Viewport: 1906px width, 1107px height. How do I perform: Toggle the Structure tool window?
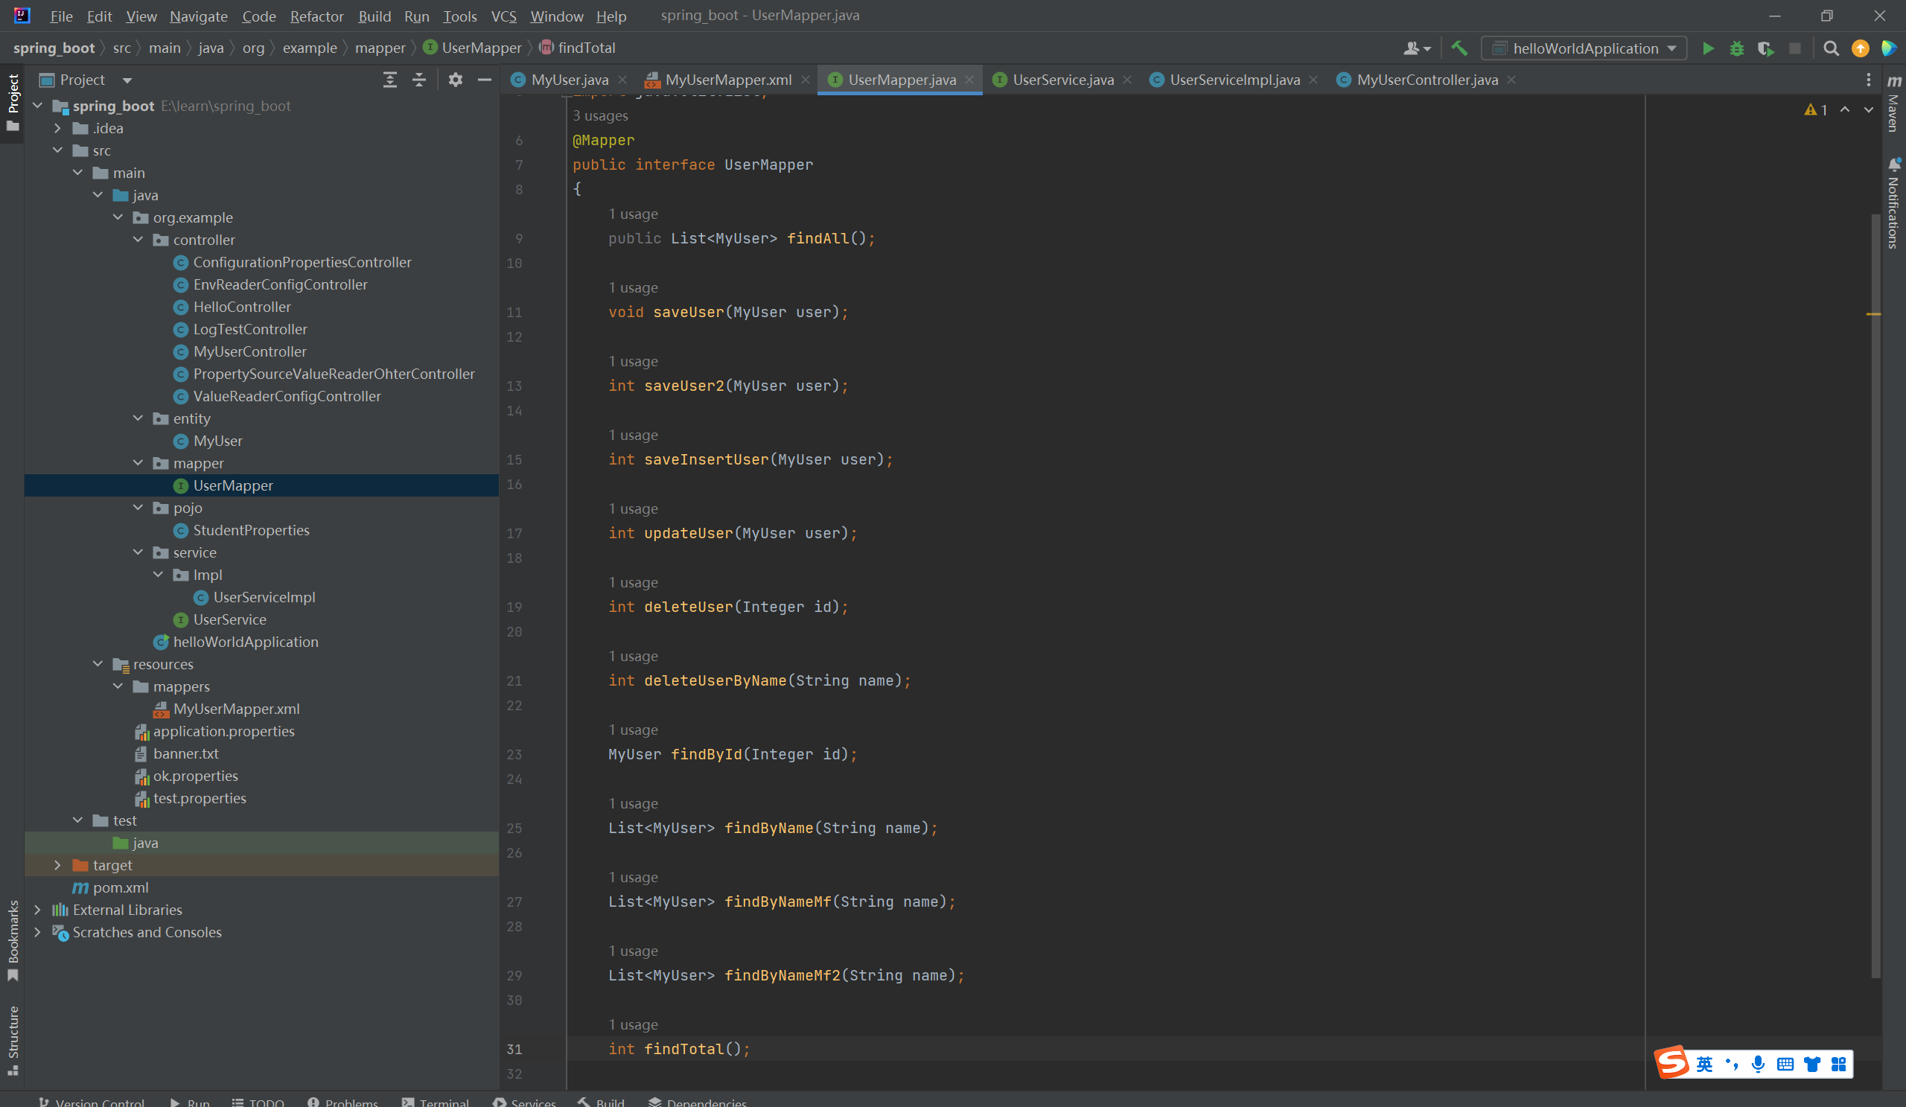point(13,1039)
